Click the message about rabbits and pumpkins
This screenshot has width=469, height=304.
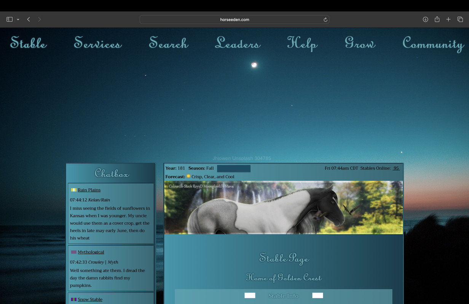click(x=107, y=278)
